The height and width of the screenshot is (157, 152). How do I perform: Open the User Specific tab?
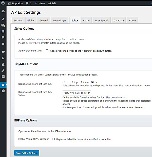coord(102,20)
